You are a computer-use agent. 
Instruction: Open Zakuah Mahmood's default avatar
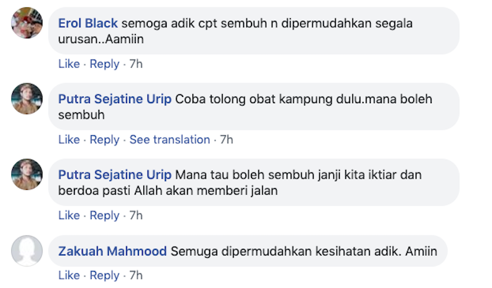(x=27, y=251)
